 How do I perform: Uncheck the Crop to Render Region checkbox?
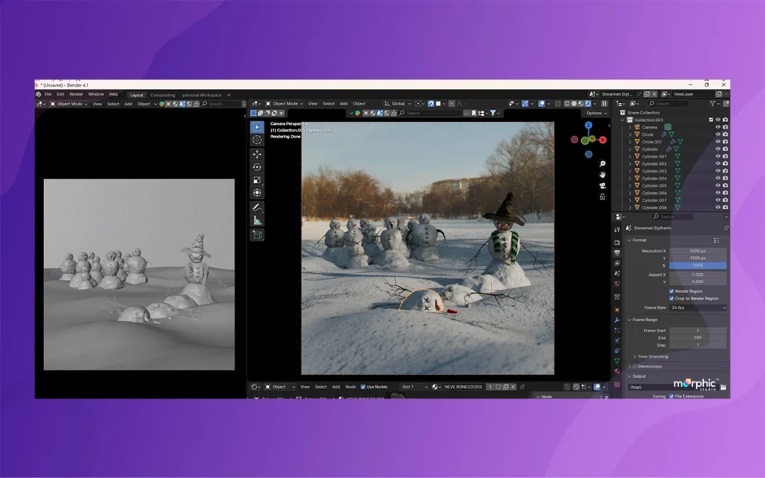tap(672, 299)
